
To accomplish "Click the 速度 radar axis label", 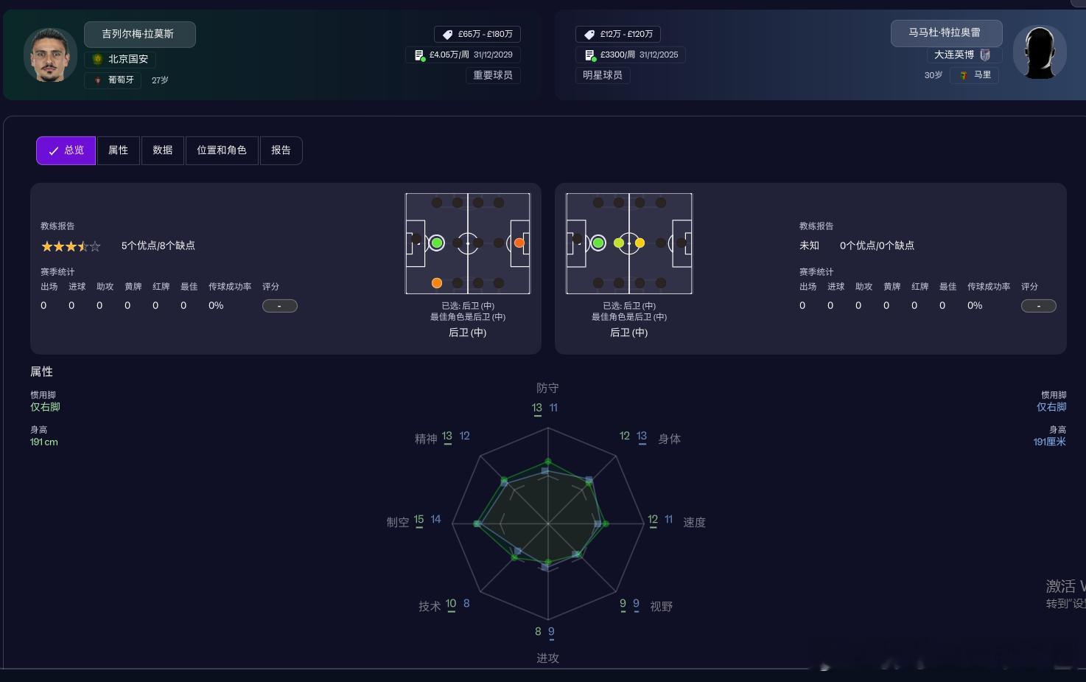I will tap(694, 522).
